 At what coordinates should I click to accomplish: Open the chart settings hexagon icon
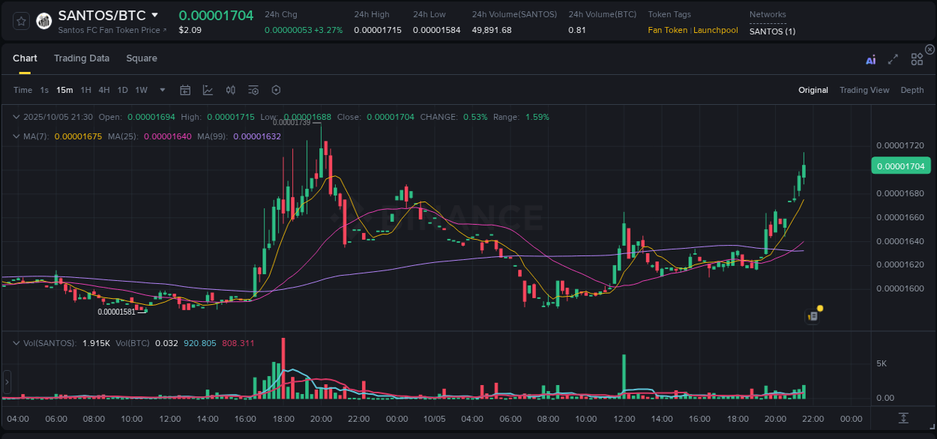coord(276,90)
